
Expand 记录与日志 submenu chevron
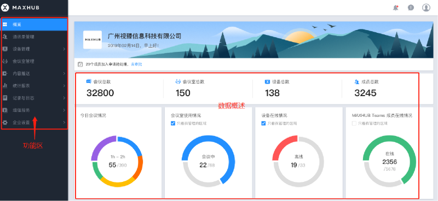(x=64, y=98)
